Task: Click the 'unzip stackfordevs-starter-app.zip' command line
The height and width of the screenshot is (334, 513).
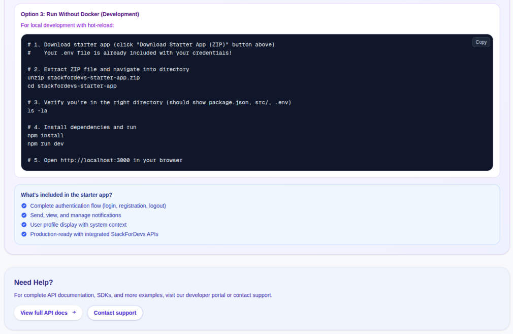Action: (83, 78)
